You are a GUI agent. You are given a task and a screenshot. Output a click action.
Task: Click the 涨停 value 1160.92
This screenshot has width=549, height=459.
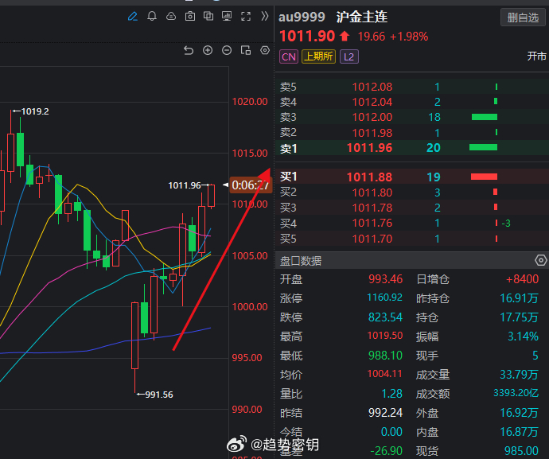coord(384,298)
